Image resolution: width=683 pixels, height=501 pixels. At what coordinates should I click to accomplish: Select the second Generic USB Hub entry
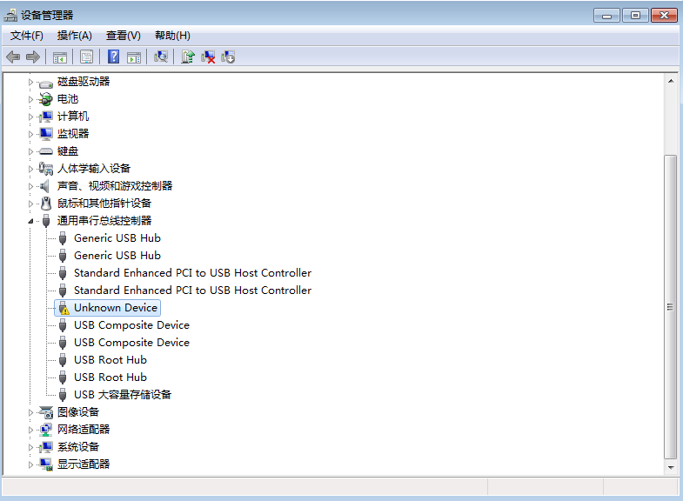coord(117,256)
